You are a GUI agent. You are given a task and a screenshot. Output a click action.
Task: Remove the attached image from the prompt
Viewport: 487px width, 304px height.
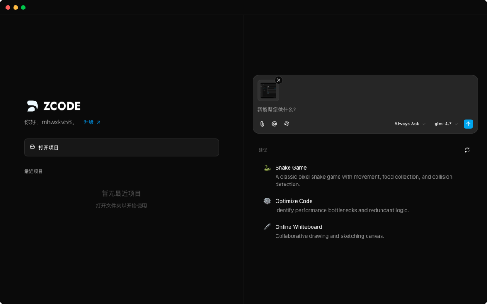[279, 80]
